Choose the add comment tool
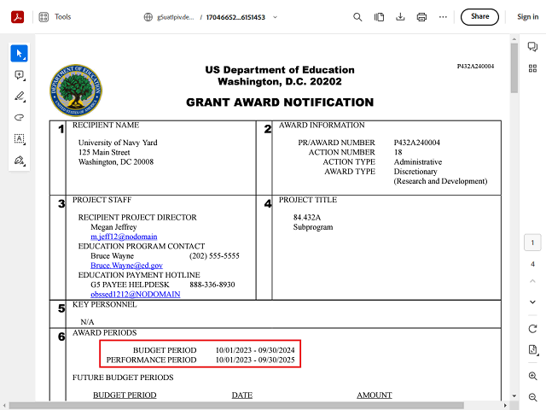This screenshot has width=546, height=410. coord(19,75)
